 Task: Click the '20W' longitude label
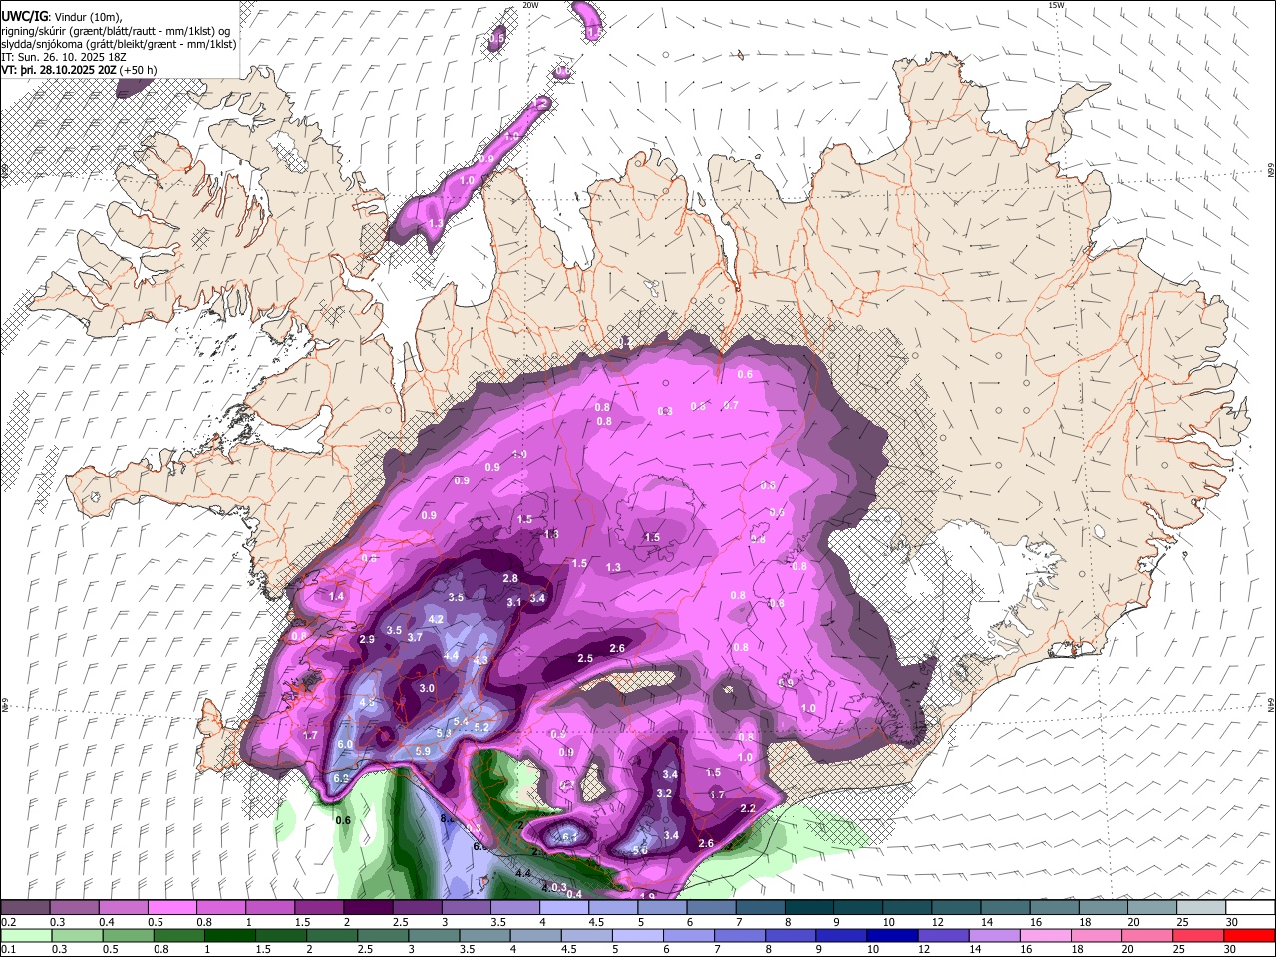pyautogui.click(x=531, y=5)
